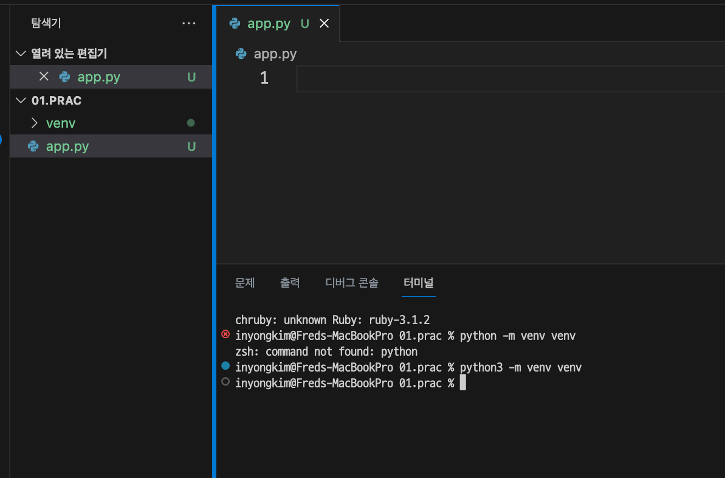This screenshot has width=725, height=478.
Task: Click the U badge for app.py in open editors
Action: (191, 77)
